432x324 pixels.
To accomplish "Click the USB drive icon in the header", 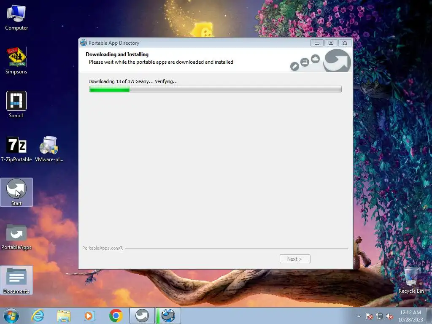I will coord(294,66).
